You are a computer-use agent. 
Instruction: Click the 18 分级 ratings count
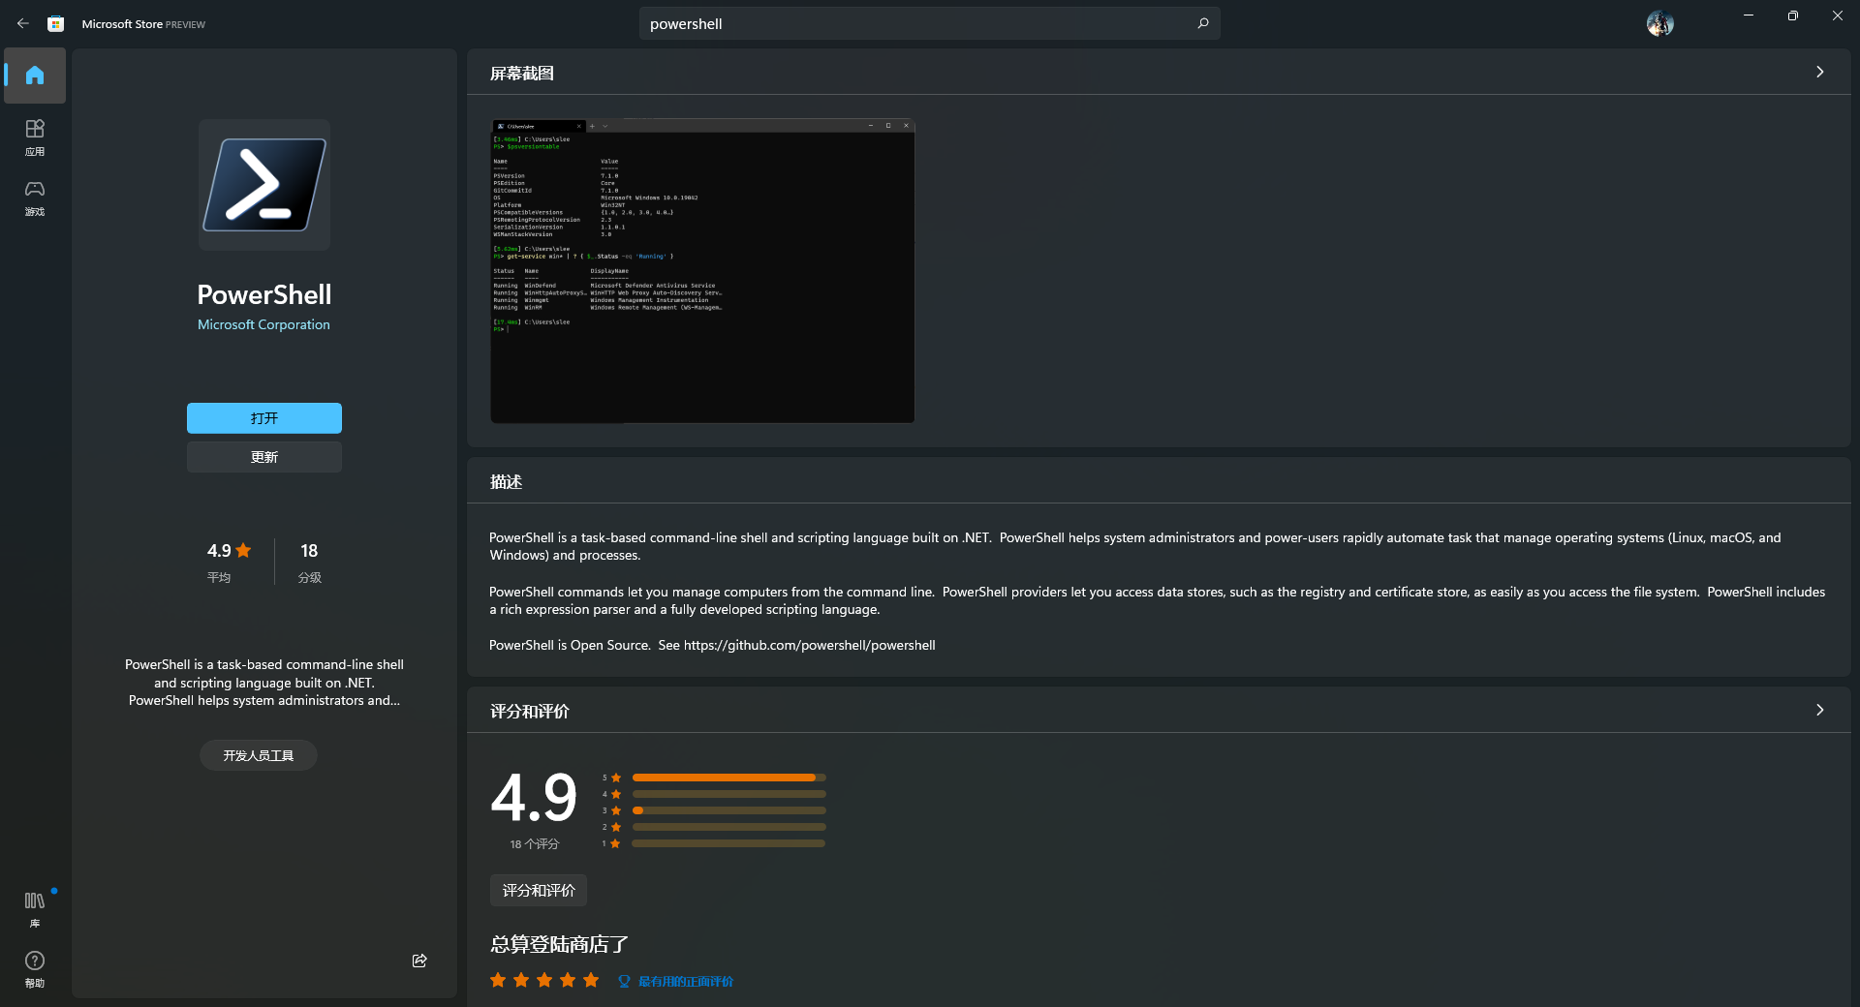click(309, 562)
